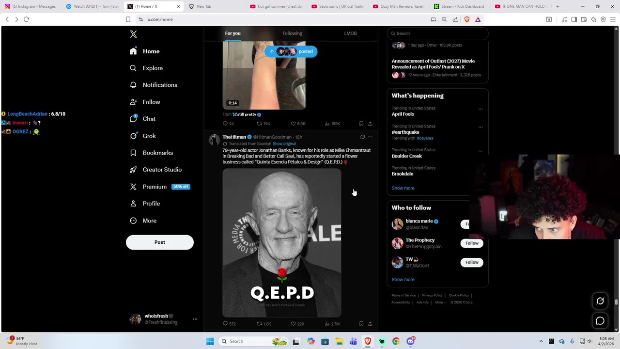This screenshot has width=620, height=349.
Task: Switch to the LMOB tab
Action: [350, 33]
